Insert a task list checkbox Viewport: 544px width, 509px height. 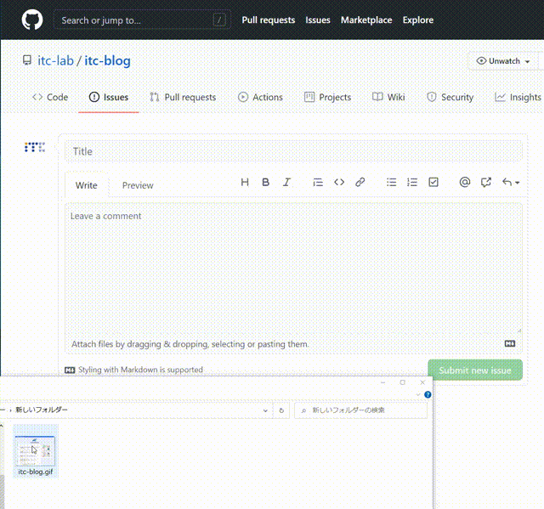tap(433, 182)
